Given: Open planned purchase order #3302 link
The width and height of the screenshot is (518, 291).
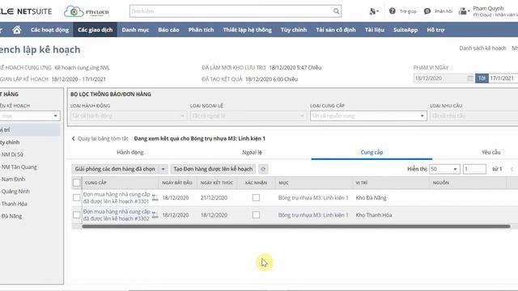Looking at the screenshot, I should pyautogui.click(x=117, y=215).
